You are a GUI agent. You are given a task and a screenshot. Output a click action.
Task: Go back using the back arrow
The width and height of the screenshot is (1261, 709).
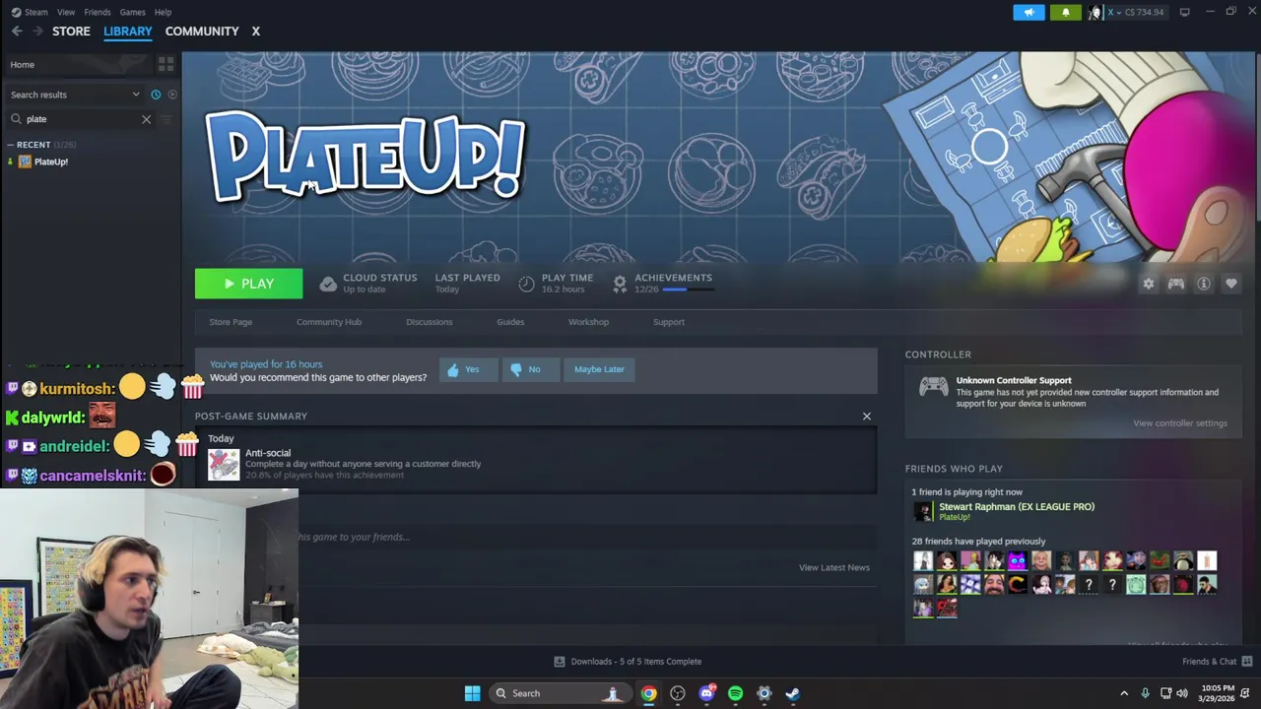pos(17,32)
